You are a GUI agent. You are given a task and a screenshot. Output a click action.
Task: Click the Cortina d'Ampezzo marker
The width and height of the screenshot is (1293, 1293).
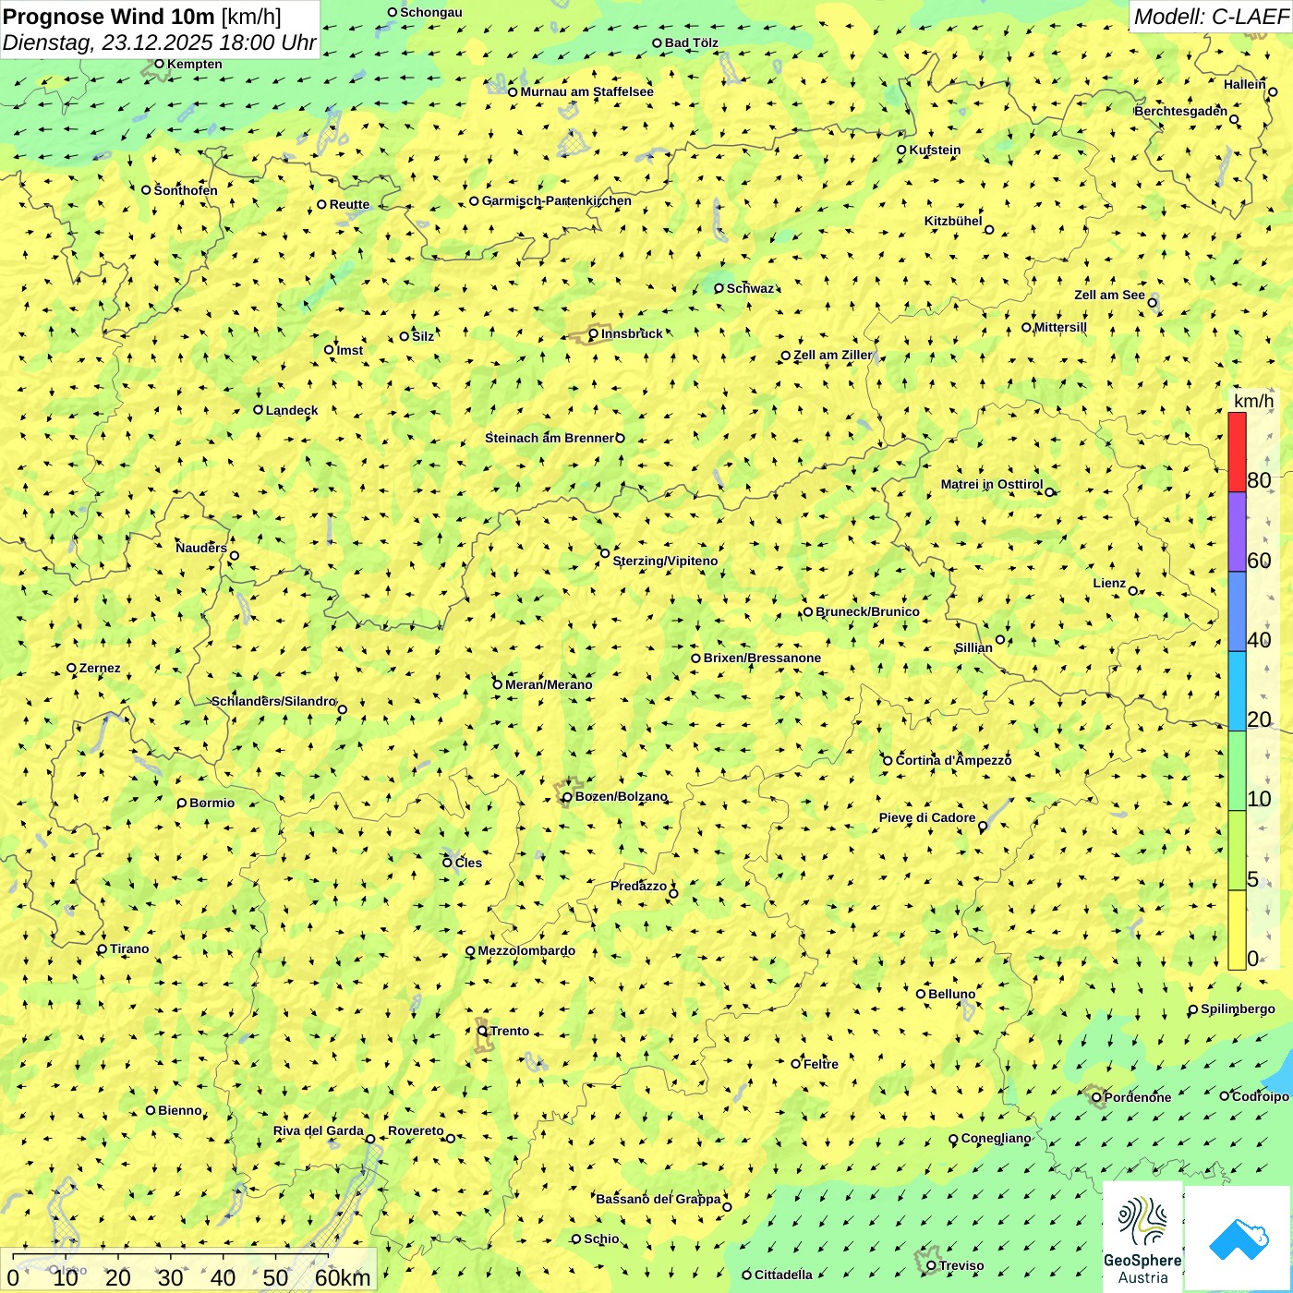(888, 760)
